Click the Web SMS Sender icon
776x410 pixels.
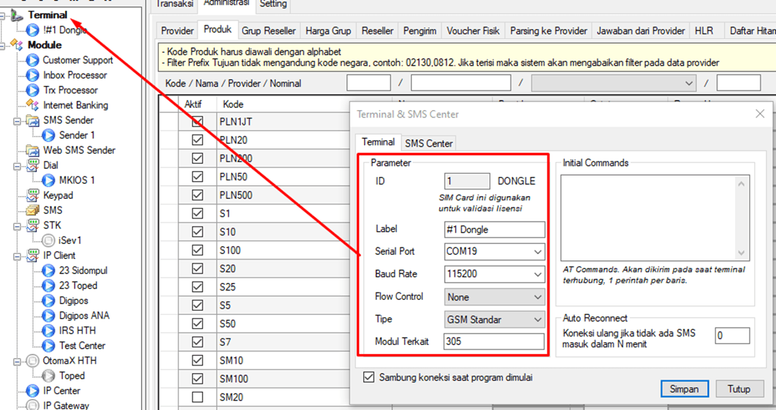coord(32,150)
